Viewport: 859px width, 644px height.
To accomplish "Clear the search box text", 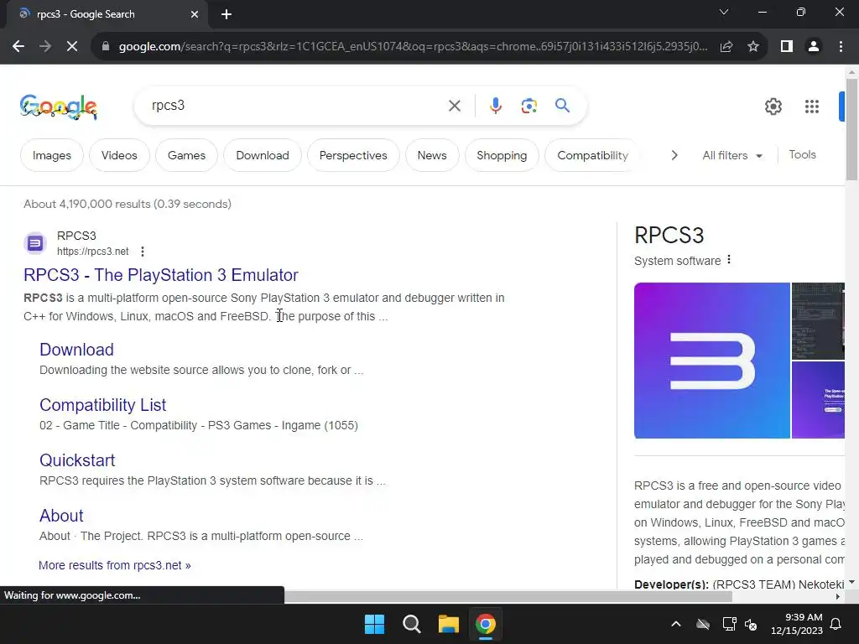I will click(454, 106).
